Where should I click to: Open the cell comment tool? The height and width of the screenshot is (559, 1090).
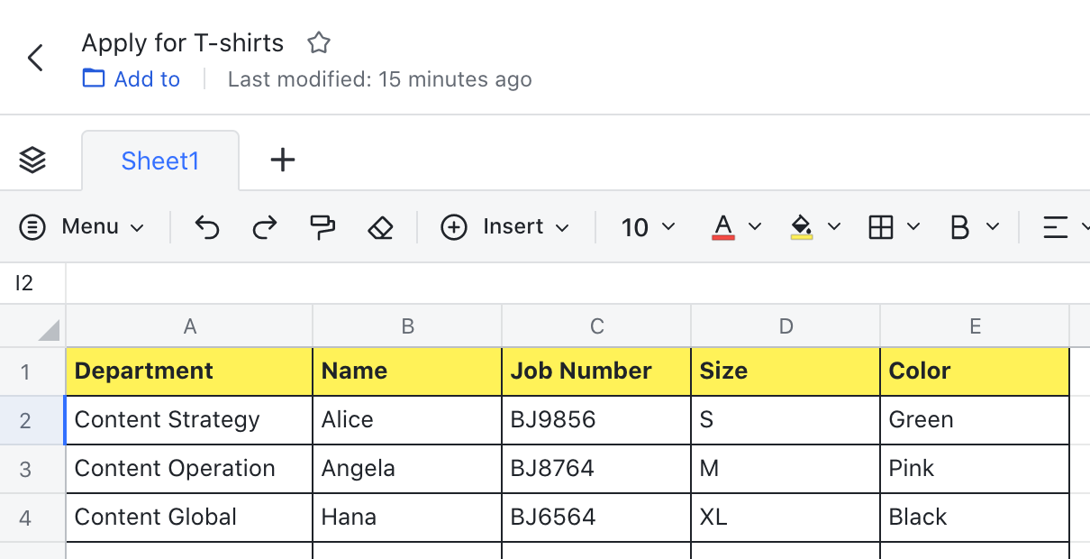point(322,227)
